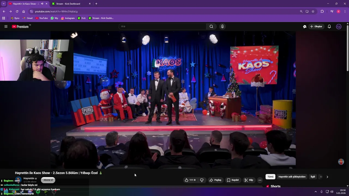349x196 pixels.
Task: Open taskbar microphone tray icon
Action: pos(321,192)
